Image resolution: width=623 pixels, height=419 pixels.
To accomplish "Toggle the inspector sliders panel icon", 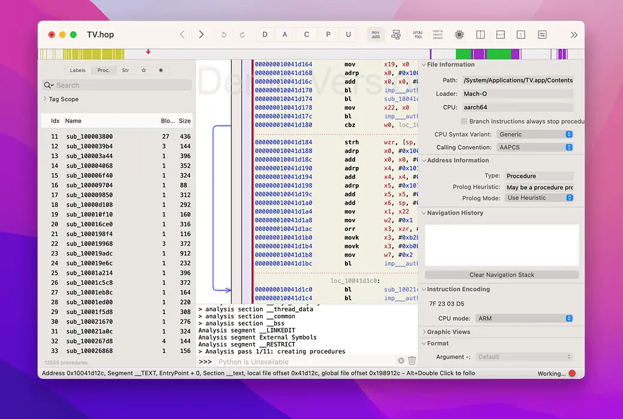I will pos(542,35).
